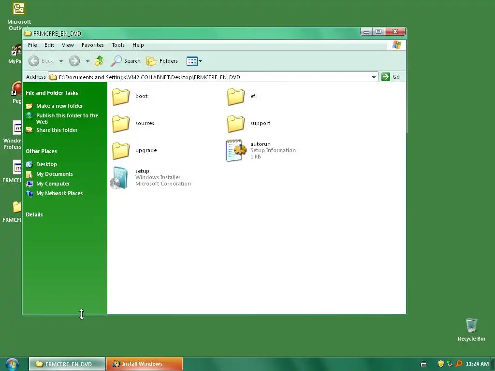Viewport: 495px width, 371px height.
Task: Toggle the Folders pane
Action: coord(162,61)
